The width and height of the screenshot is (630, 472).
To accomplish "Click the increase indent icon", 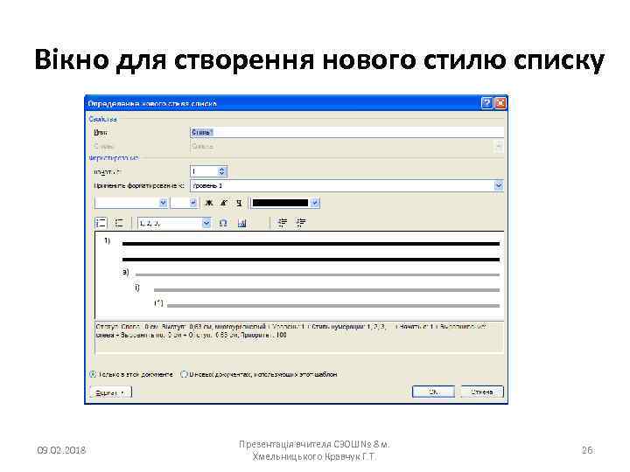I will (301, 223).
